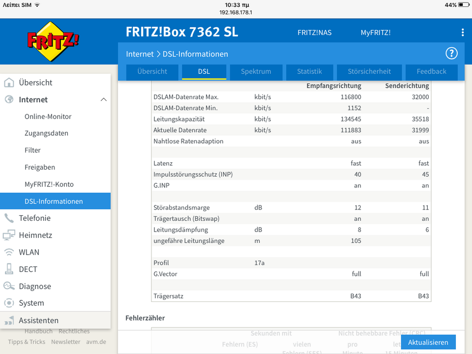Click the Newsletter footer link
The image size is (472, 354).
65,342
